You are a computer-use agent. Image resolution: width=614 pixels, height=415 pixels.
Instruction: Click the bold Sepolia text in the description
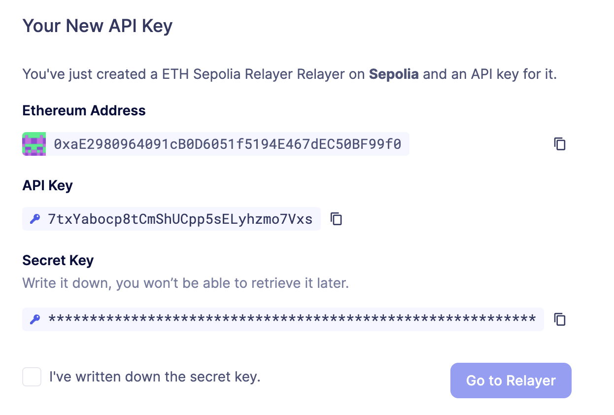393,74
